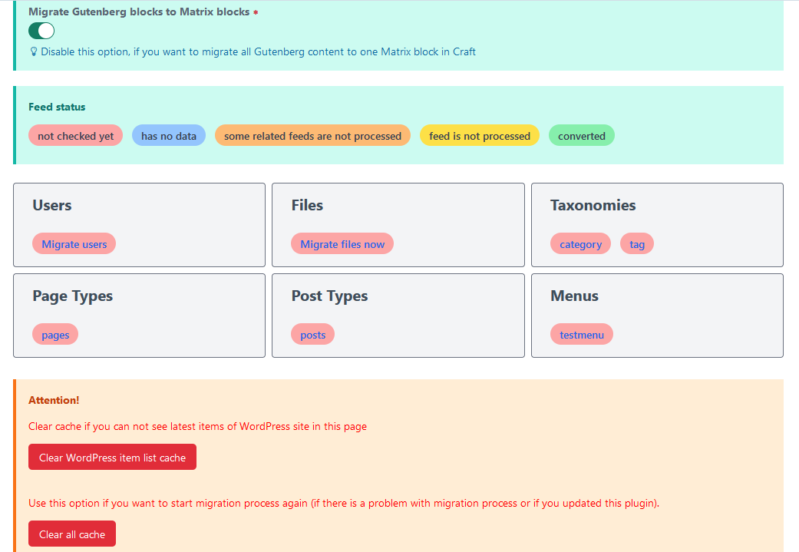The height and width of the screenshot is (552, 799).
Task: Click the has no data status badge
Action: point(168,135)
